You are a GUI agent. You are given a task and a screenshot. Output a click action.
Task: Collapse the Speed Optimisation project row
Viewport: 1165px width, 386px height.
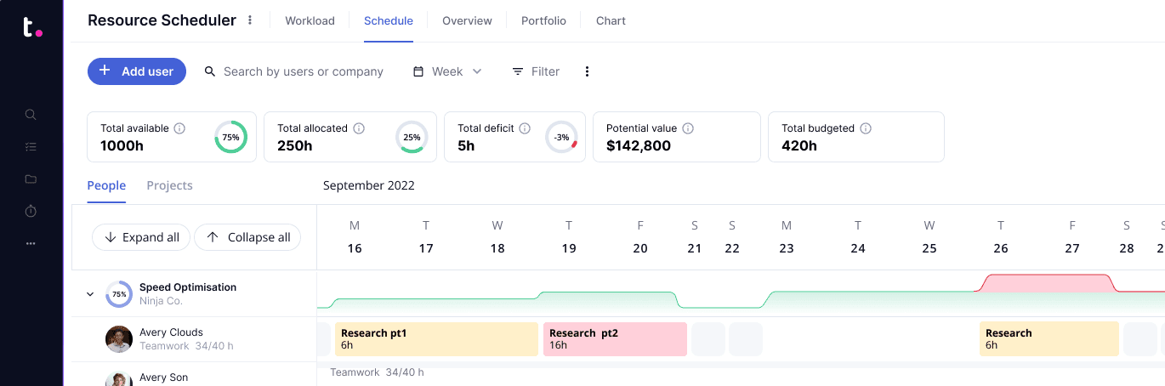pyautogui.click(x=90, y=294)
